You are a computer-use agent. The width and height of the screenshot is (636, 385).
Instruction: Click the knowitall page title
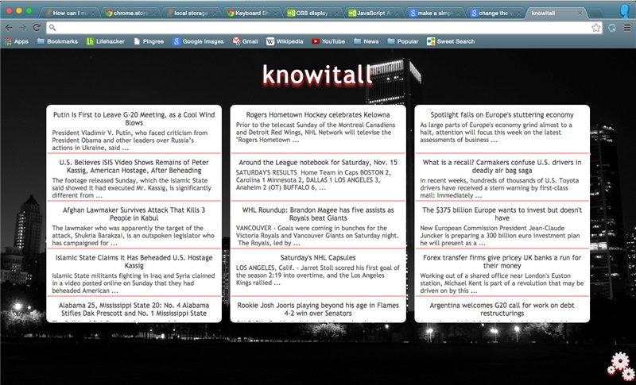coord(317,75)
